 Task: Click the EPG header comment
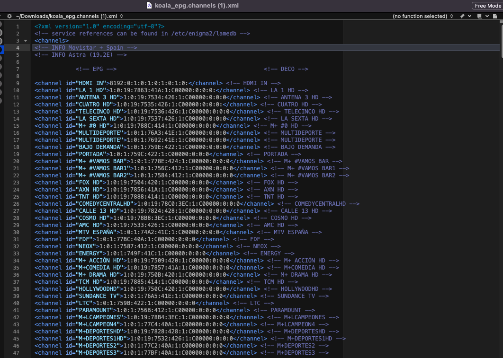coord(96,69)
